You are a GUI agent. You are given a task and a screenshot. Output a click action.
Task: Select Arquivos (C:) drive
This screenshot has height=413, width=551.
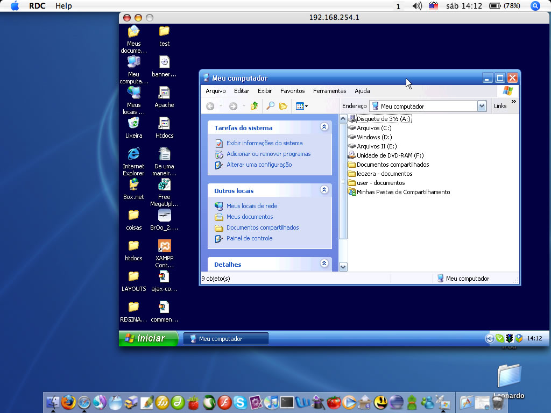point(370,128)
